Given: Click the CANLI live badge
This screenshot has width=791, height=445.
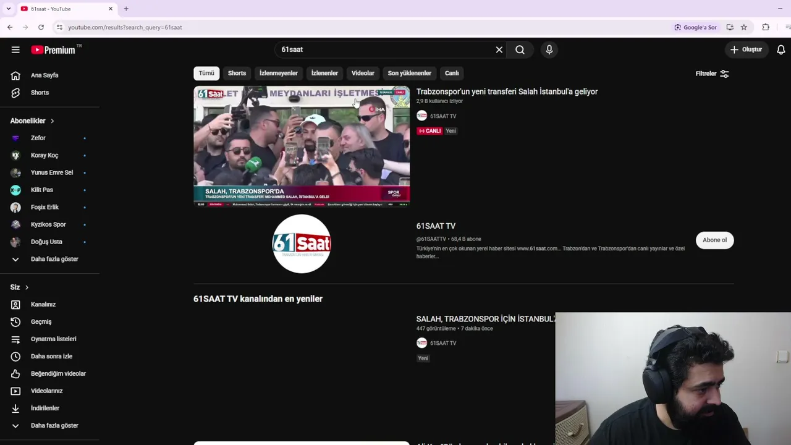Looking at the screenshot, I should point(429,131).
